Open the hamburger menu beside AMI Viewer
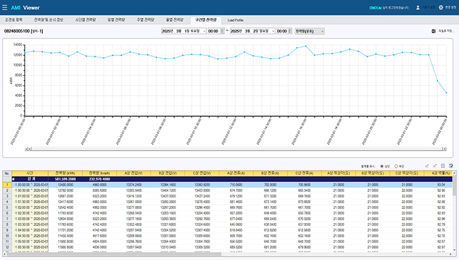The image size is (459, 260). (5, 7)
